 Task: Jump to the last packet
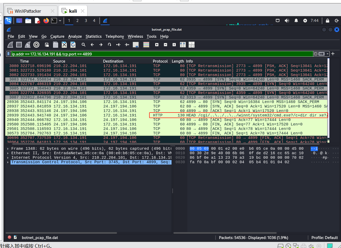pyautogui.click(x=127, y=45)
